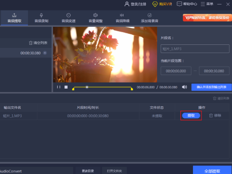
Task: Open the 音频提取 tab
Action: click(x=14, y=18)
